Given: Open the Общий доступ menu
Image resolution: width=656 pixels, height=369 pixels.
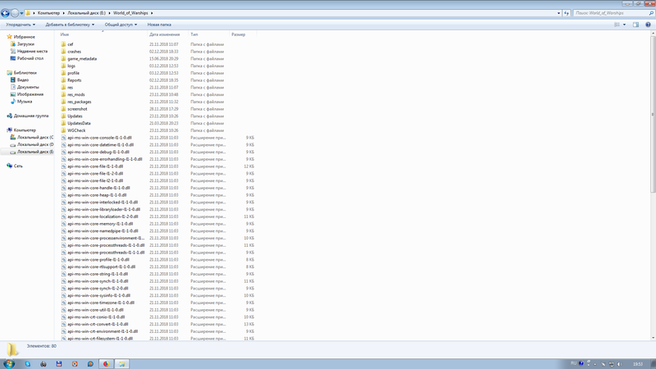Looking at the screenshot, I should [121, 25].
